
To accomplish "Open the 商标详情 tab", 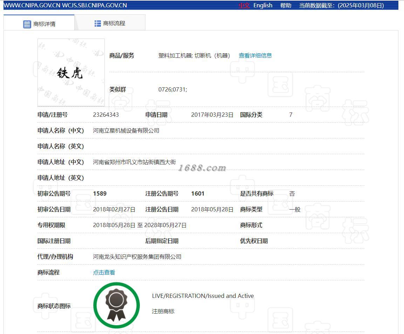I will (x=39, y=23).
